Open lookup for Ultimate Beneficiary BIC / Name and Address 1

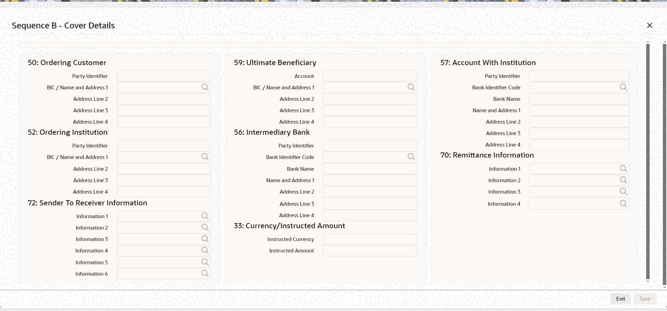pos(411,87)
